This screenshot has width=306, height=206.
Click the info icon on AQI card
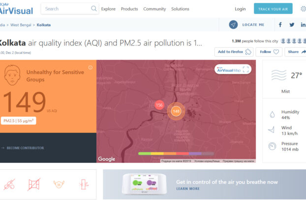click(90, 68)
